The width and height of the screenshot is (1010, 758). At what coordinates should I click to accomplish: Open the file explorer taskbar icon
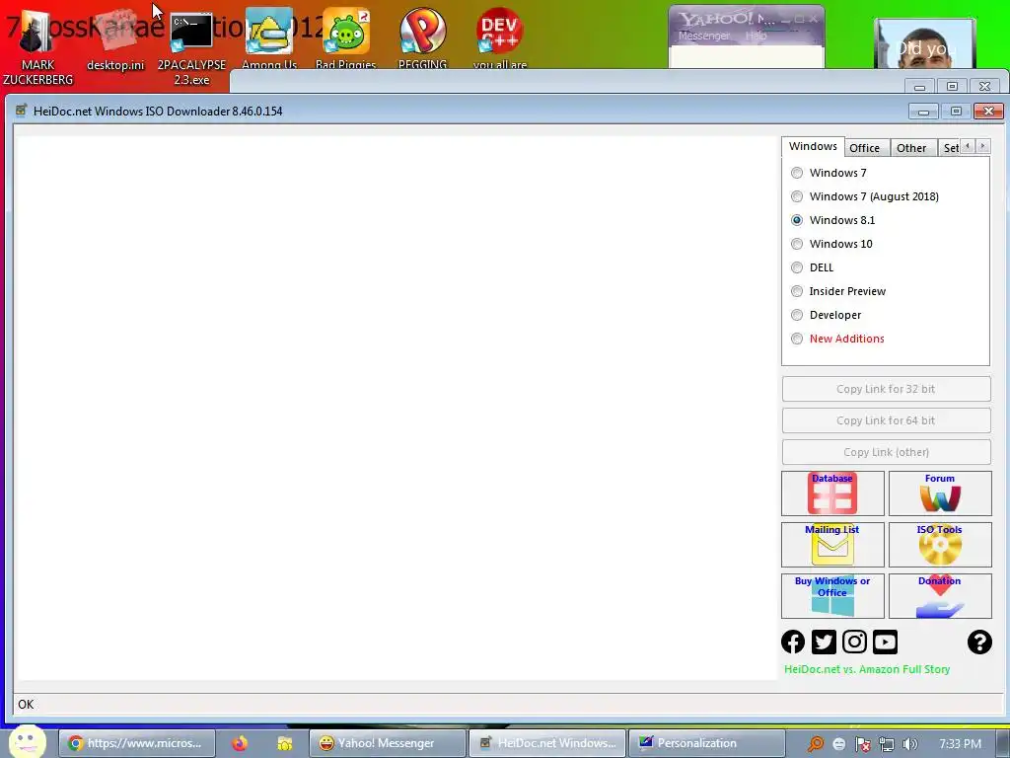(284, 743)
